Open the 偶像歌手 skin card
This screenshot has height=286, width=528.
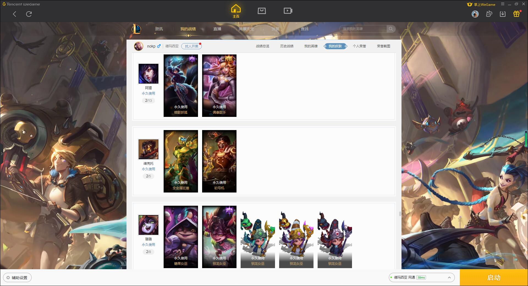click(219, 86)
